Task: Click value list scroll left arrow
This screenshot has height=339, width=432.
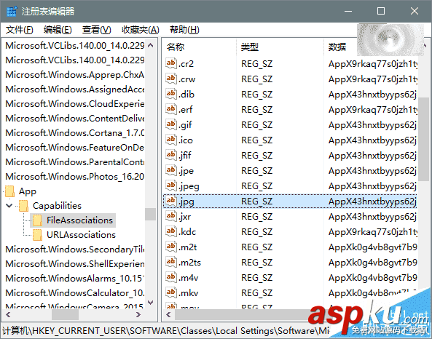Action: tap(168, 314)
